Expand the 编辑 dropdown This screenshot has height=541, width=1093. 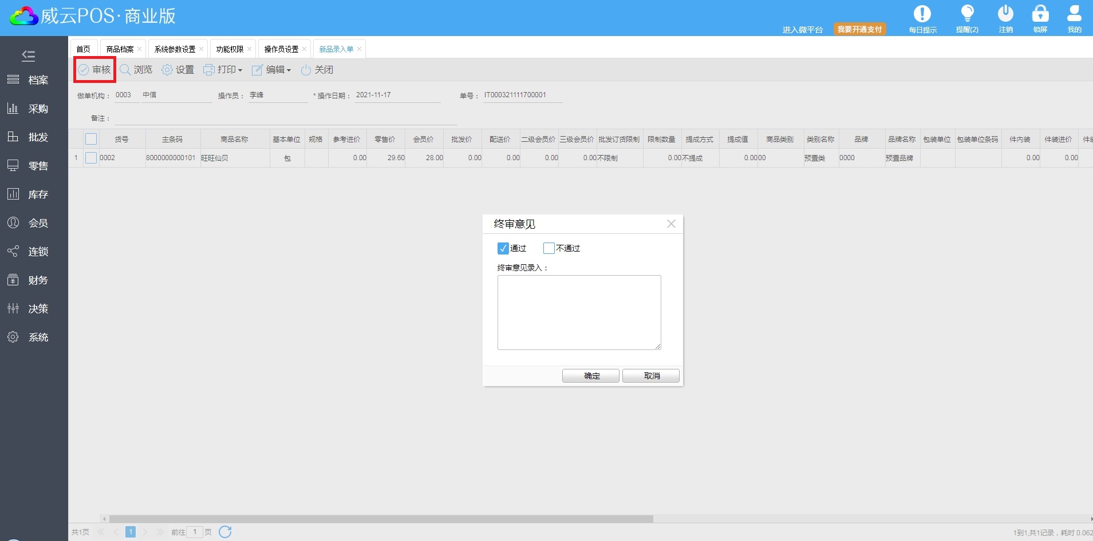coord(272,70)
